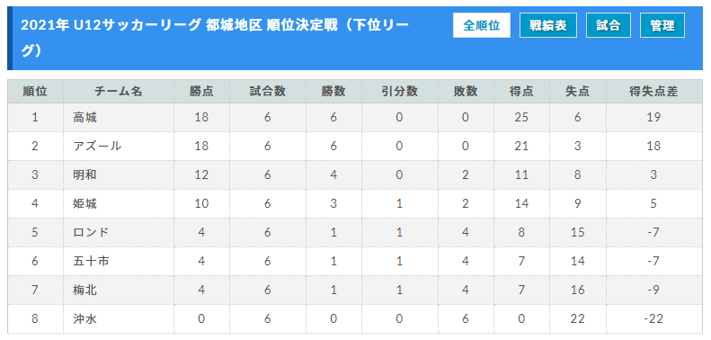The width and height of the screenshot is (711, 340).
Task: Click the 失点 column header
Action: click(578, 92)
